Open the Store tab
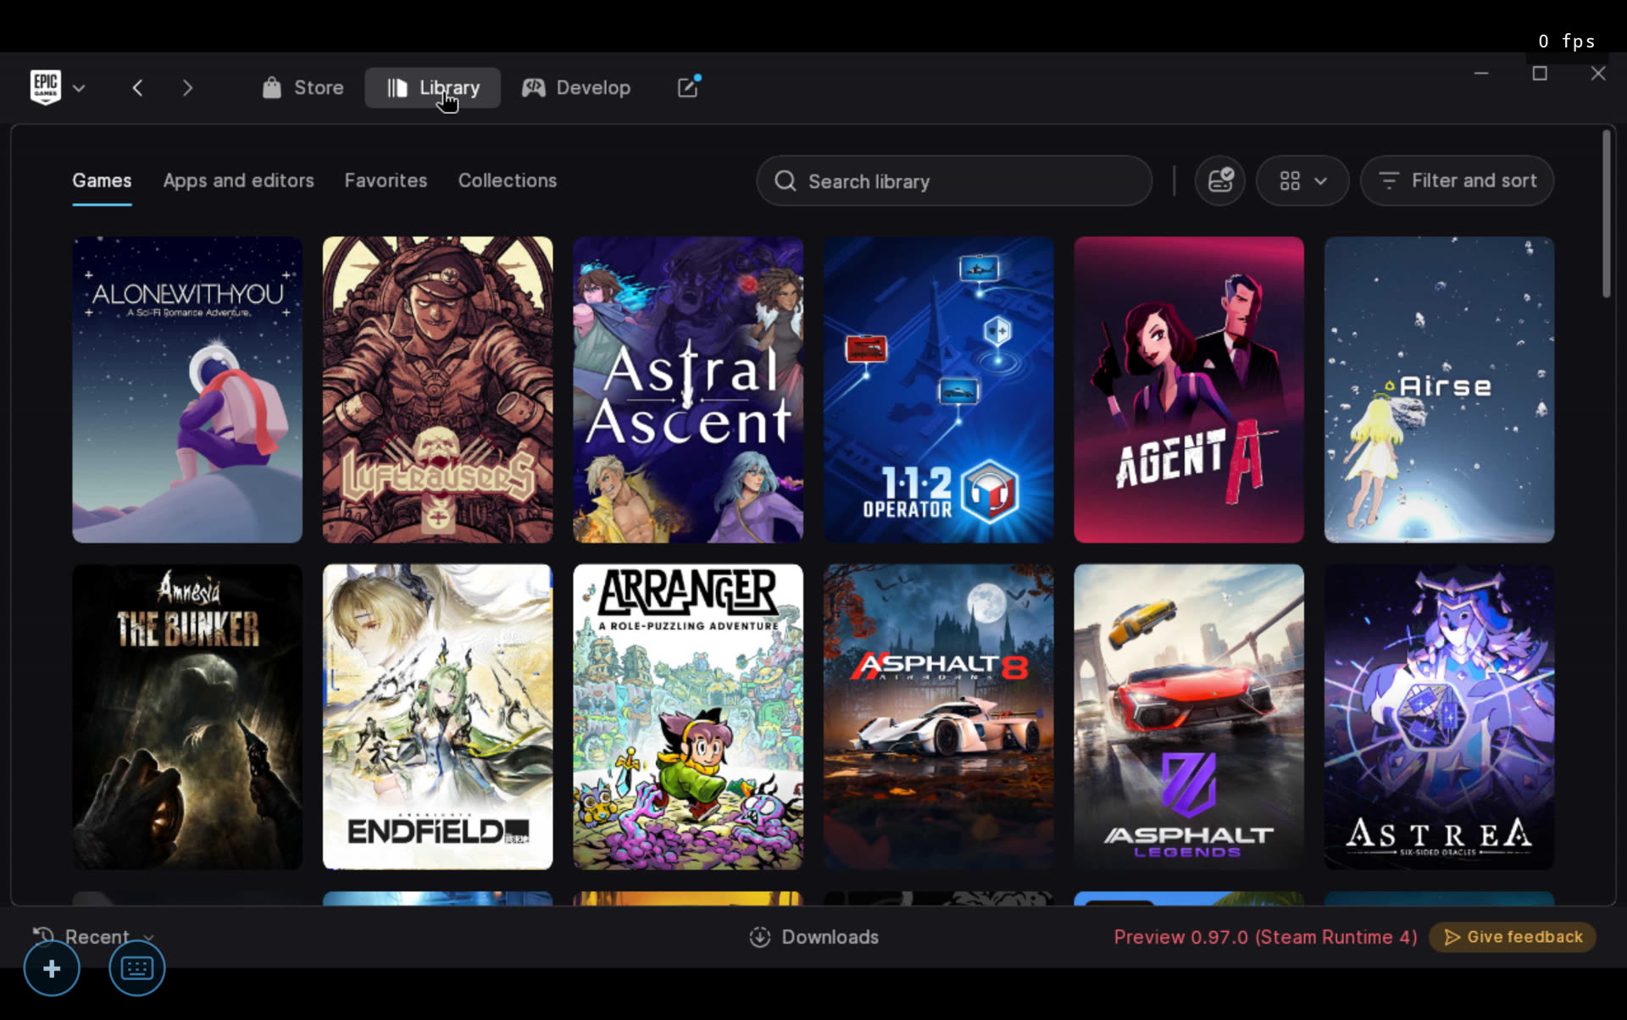 tap(303, 87)
